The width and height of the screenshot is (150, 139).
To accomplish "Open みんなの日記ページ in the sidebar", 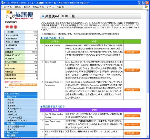I will (x=16, y=127).
